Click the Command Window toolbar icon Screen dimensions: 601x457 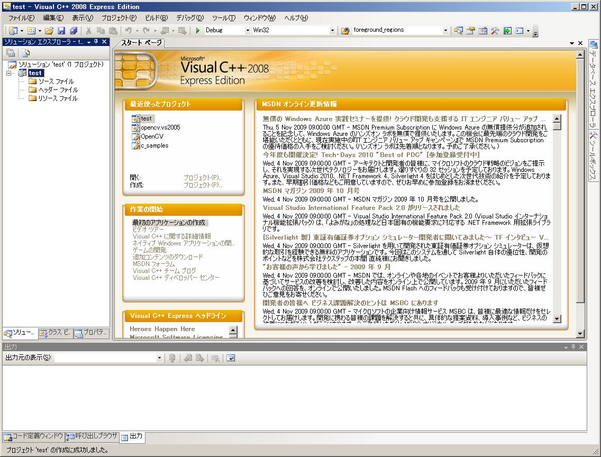point(520,30)
